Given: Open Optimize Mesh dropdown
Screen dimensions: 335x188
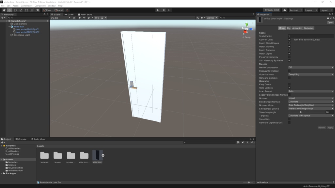Looking at the screenshot, I should tap(311, 74).
